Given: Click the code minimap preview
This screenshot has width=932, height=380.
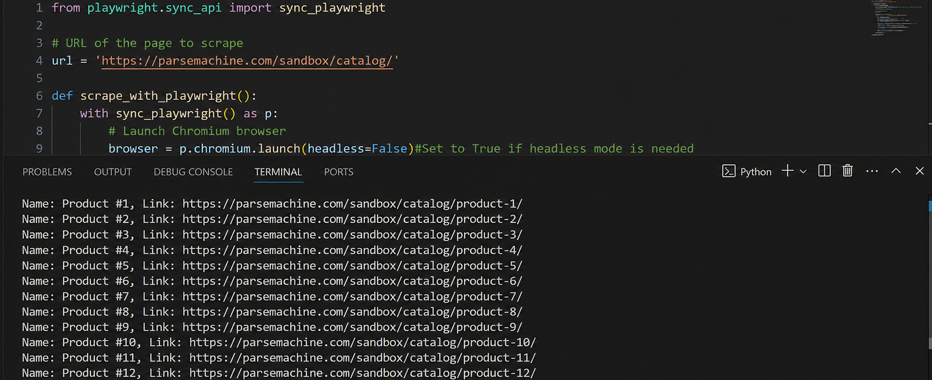Looking at the screenshot, I should 897,18.
